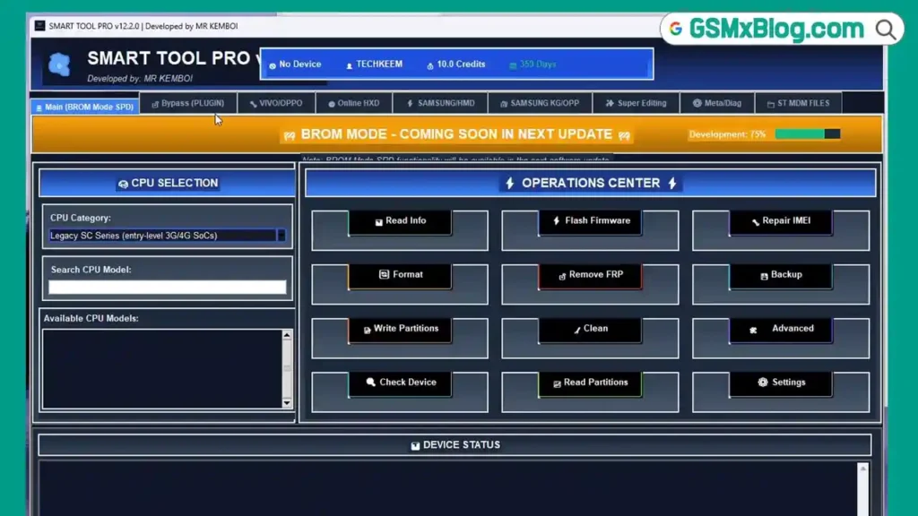The image size is (918, 516).
Task: Switch to the Online HXD tab
Action: pyautogui.click(x=353, y=103)
